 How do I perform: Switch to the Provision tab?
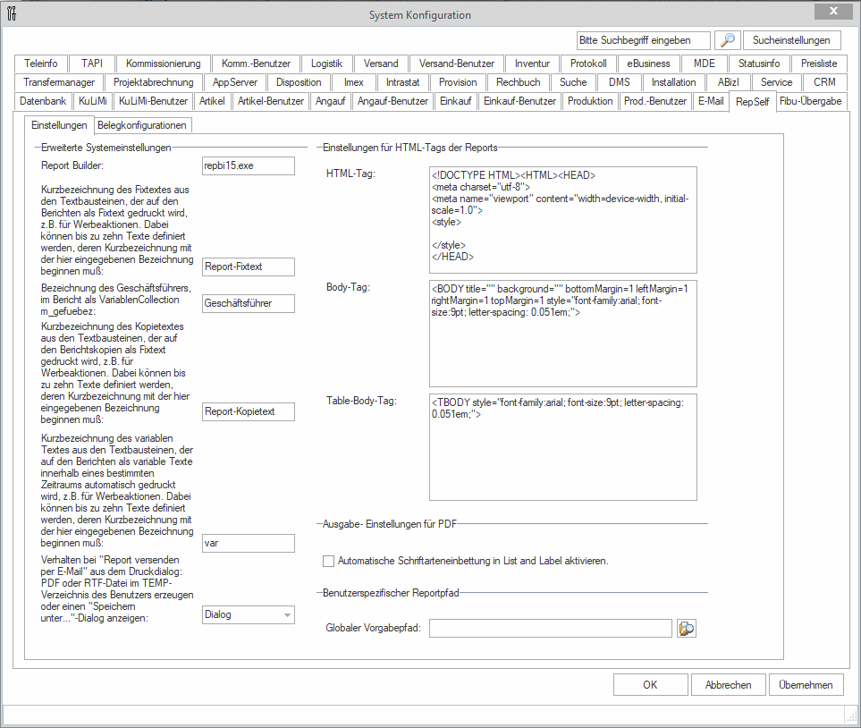(458, 82)
